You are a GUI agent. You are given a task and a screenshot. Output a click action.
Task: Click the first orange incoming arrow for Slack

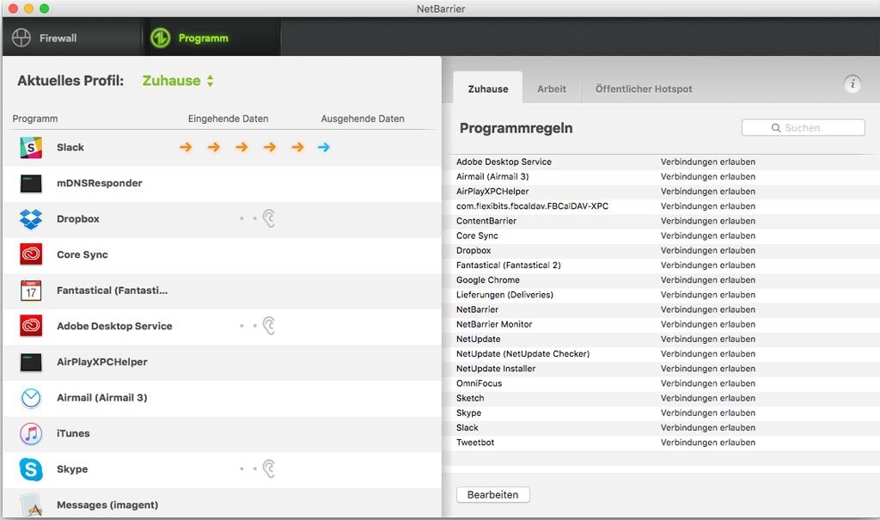pos(186,147)
